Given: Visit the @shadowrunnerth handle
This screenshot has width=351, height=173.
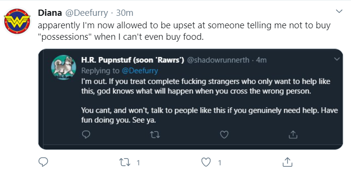Looking at the screenshot, I should coord(218,60).
